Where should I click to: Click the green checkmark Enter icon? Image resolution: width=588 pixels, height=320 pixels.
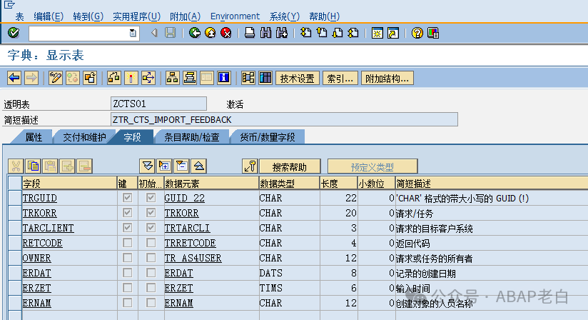14,33
